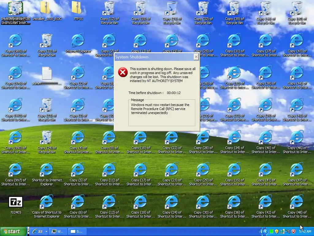Image resolution: width=314 pixels, height=236 pixels.
Task: Click the RPC service terminated message text
Action: pyautogui.click(x=160, y=109)
